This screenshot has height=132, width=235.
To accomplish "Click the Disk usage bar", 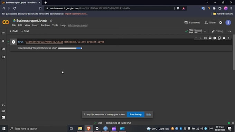I will click(198, 32).
